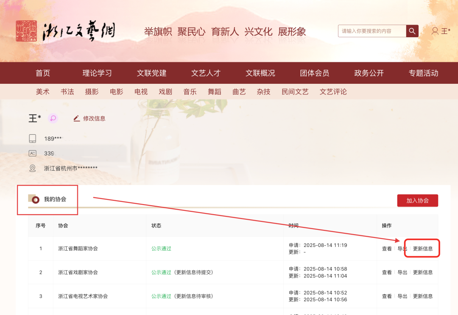458x315 pixels.
Task: Click the address 浙江省杭州市******** text
Action: pos(71,168)
